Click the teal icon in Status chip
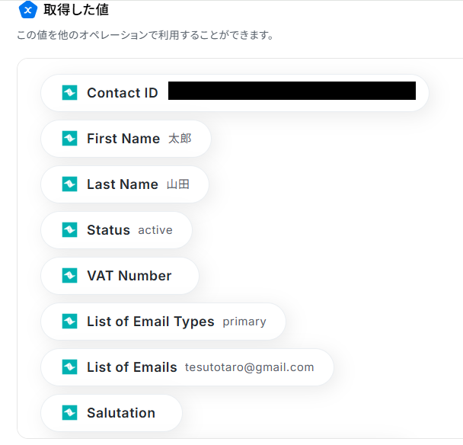The image size is (463, 445). (x=69, y=230)
